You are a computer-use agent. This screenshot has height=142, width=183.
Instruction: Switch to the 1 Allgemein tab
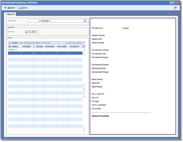10,14
